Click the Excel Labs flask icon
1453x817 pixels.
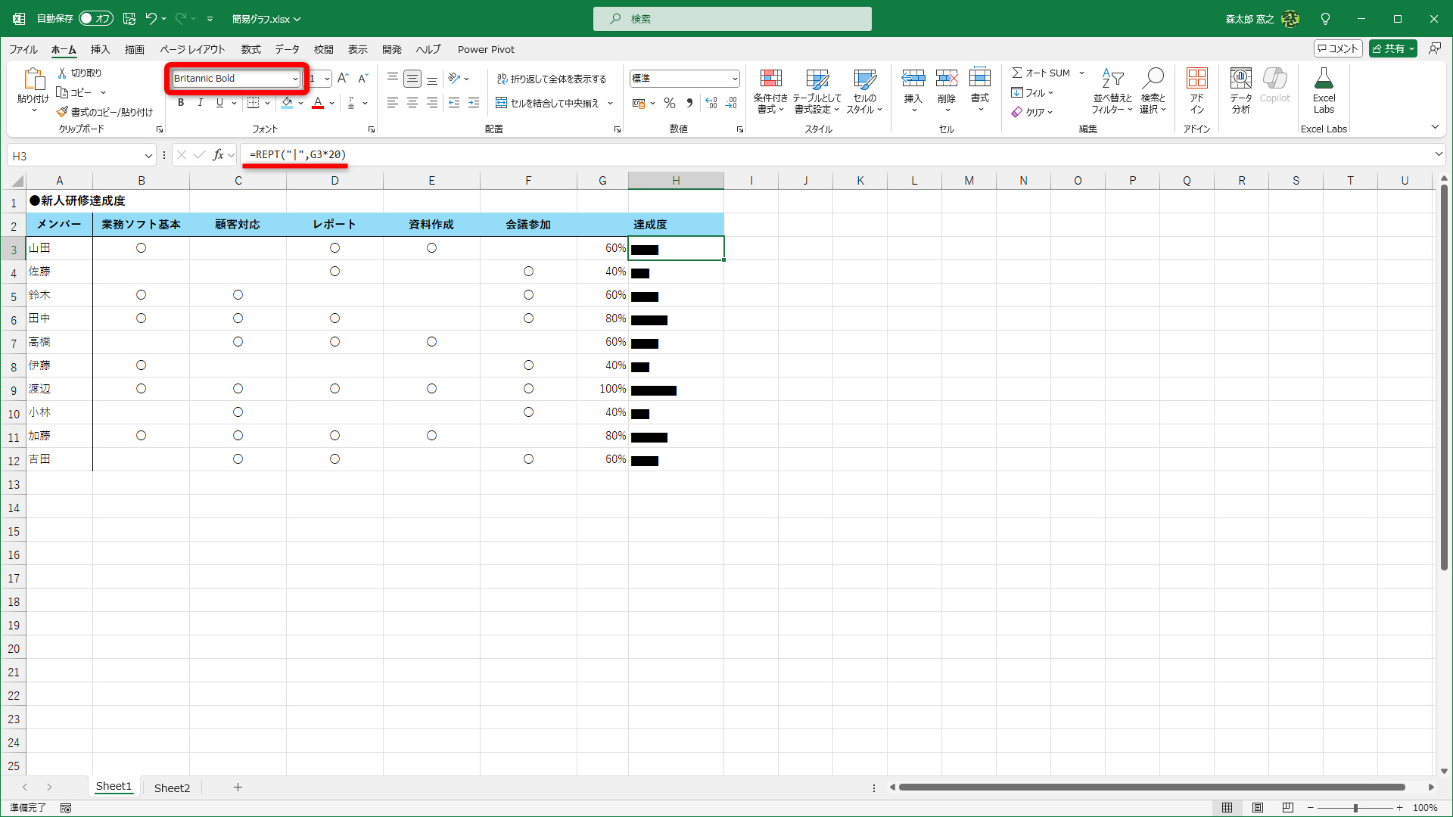1324,79
